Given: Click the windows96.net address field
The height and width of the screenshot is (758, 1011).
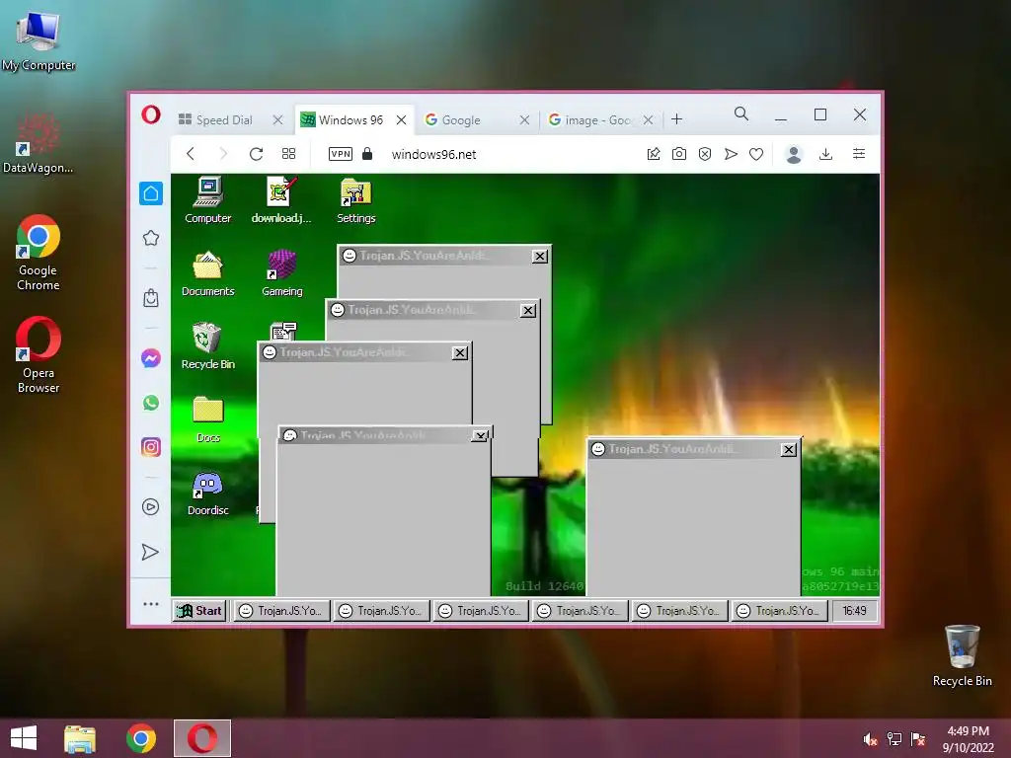Looking at the screenshot, I should tap(434, 154).
